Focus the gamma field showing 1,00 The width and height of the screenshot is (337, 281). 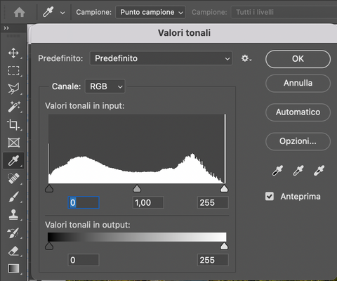coord(148,202)
